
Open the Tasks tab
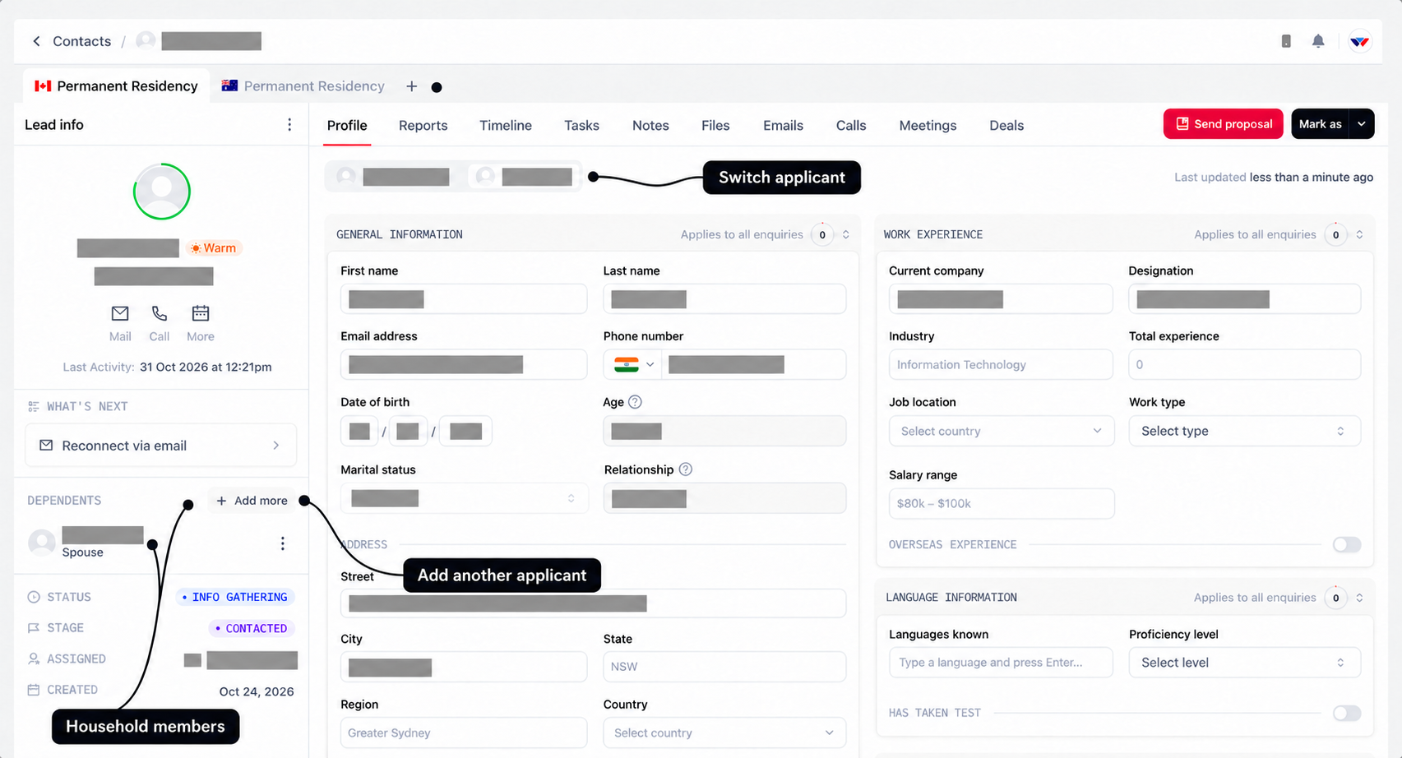581,125
